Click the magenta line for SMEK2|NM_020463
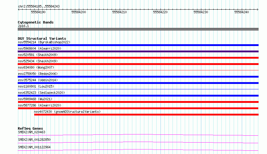This screenshot has height=154, width=267. [138, 135]
